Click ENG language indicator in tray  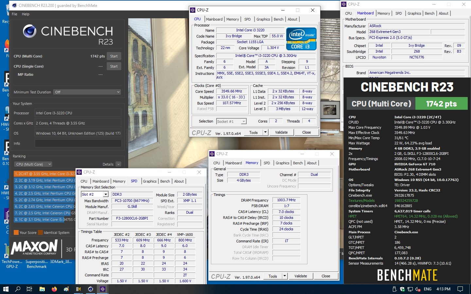(427, 289)
